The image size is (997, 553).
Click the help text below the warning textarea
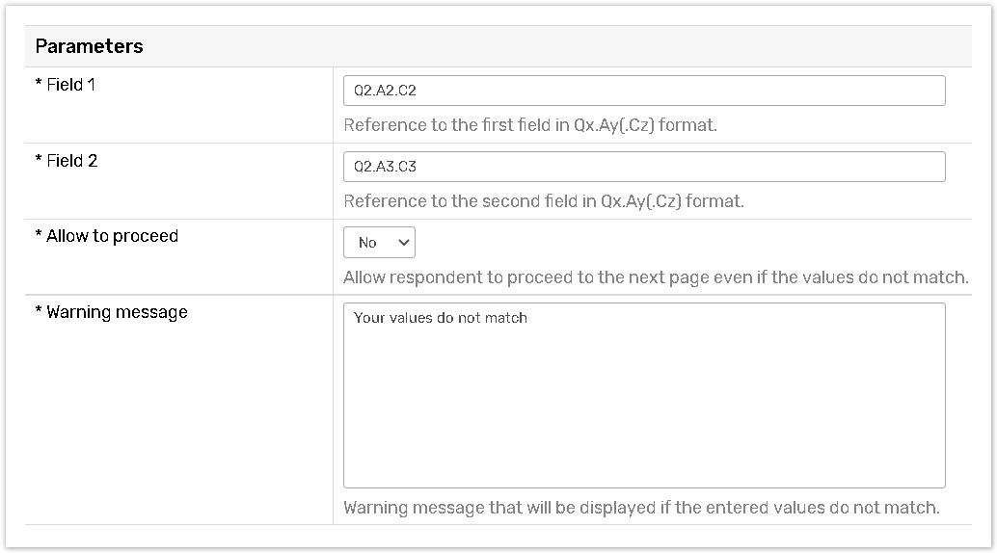(x=641, y=507)
